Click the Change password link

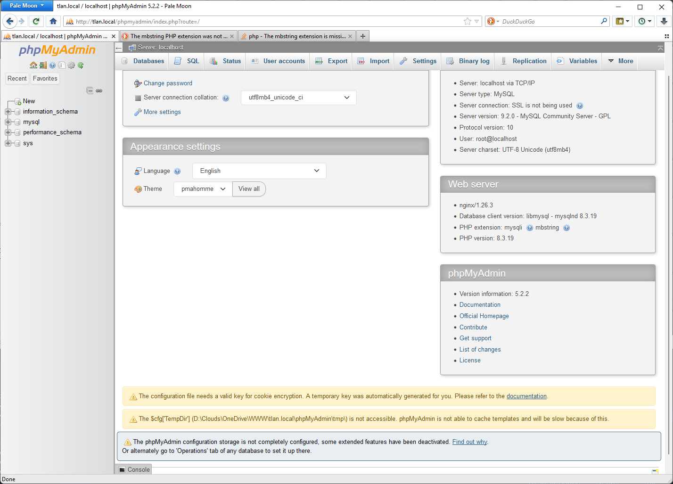(168, 83)
